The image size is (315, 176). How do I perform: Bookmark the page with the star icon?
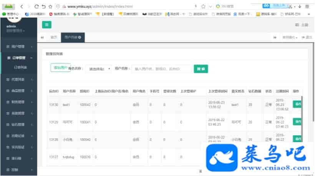point(203,7)
